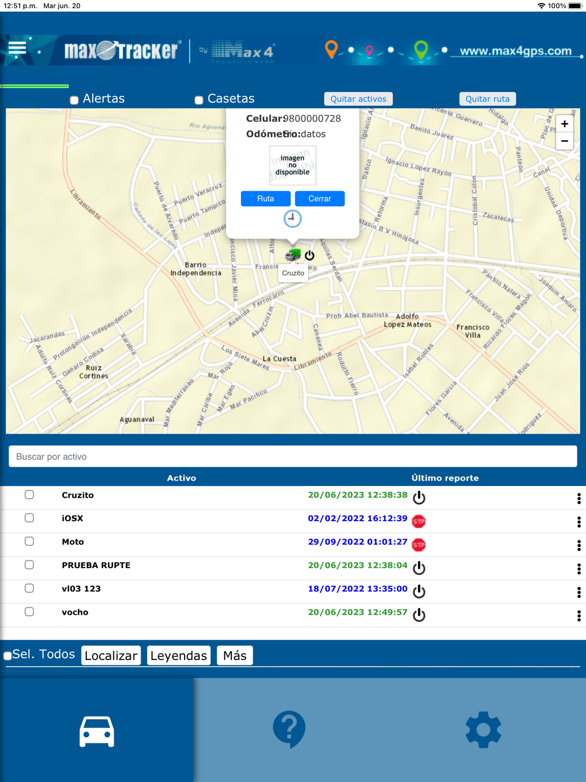The width and height of the screenshot is (586, 782).
Task: Click stop sign icon for iOSX
Action: [418, 521]
